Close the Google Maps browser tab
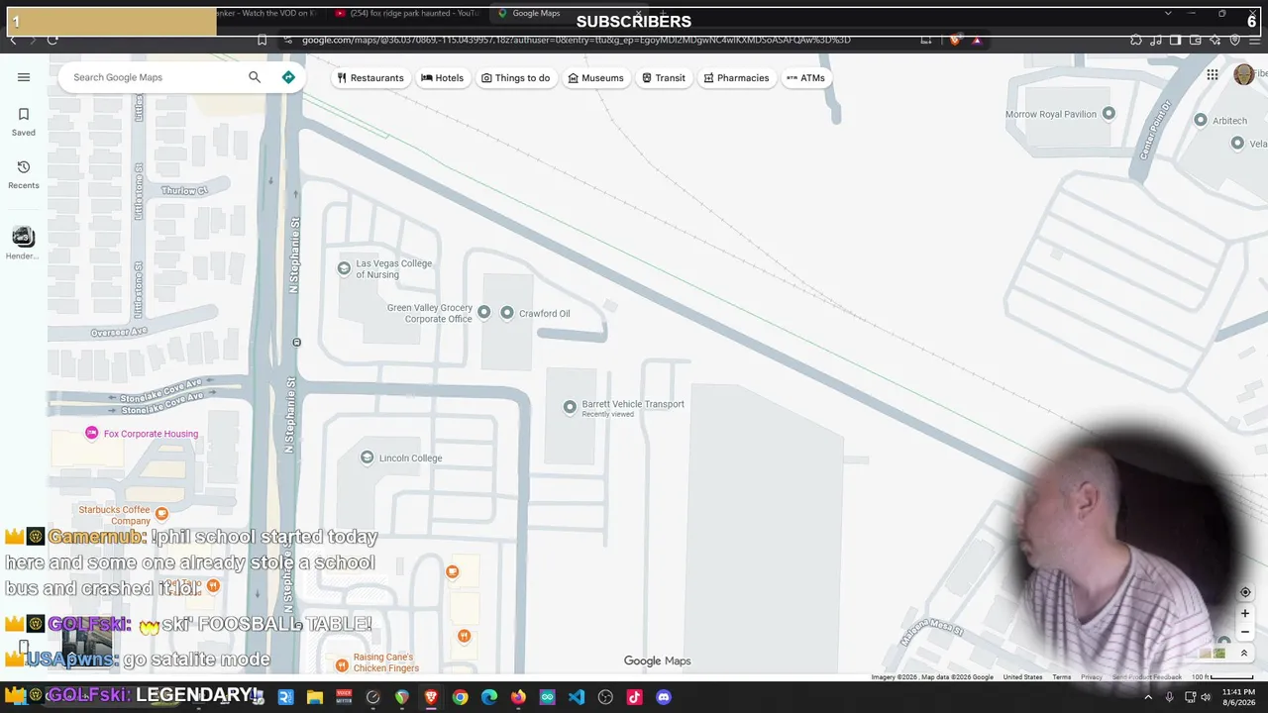The image size is (1268, 713). pyautogui.click(x=638, y=14)
